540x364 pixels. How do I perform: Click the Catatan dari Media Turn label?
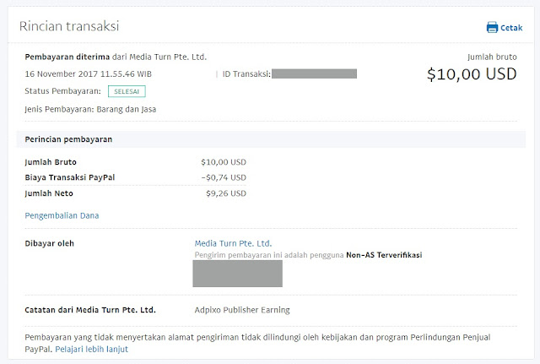90,310
